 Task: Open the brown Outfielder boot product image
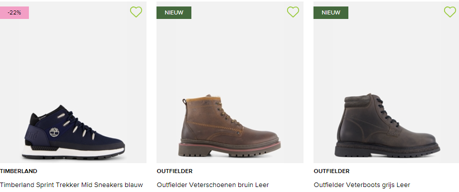pos(230,82)
